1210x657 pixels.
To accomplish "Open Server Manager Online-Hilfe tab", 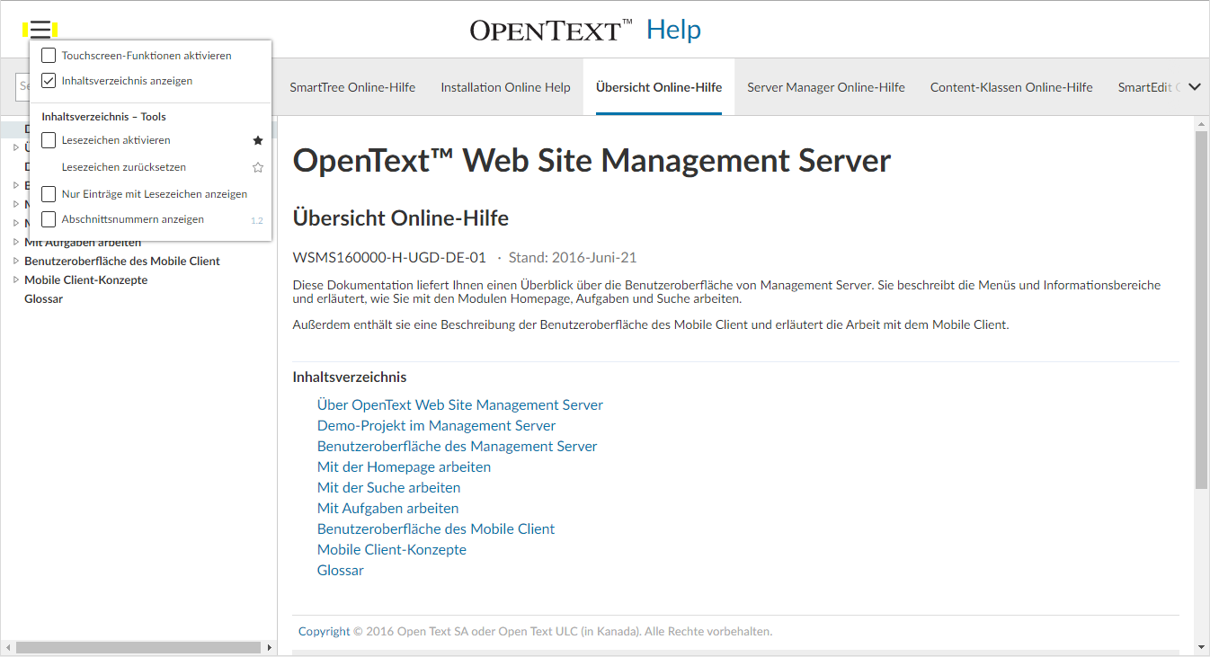I will point(826,87).
